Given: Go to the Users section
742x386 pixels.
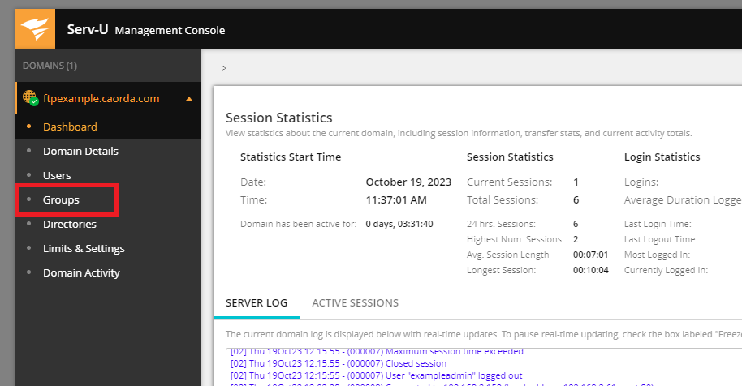Looking at the screenshot, I should point(57,175).
